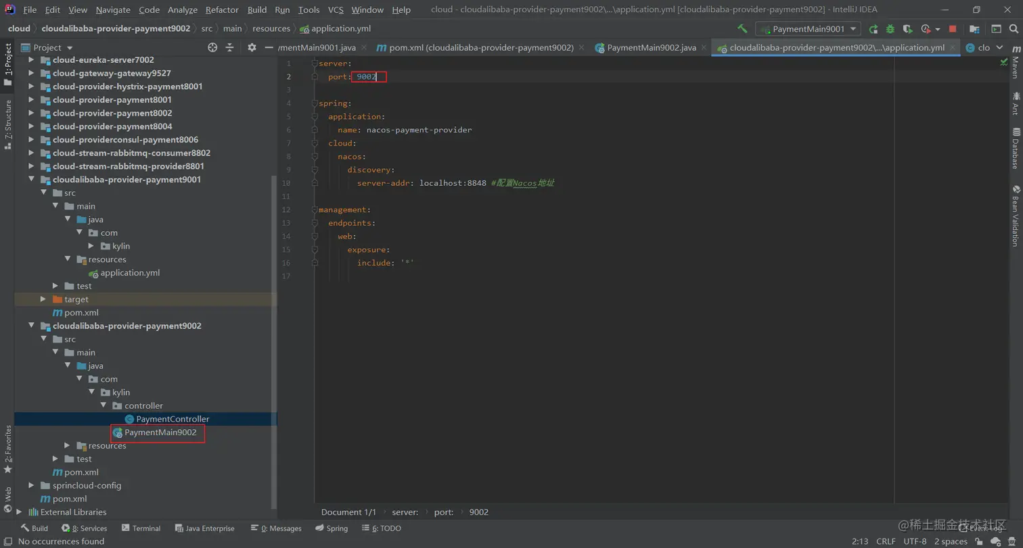Click the Run Anything terminal-window icon

pyautogui.click(x=996, y=29)
